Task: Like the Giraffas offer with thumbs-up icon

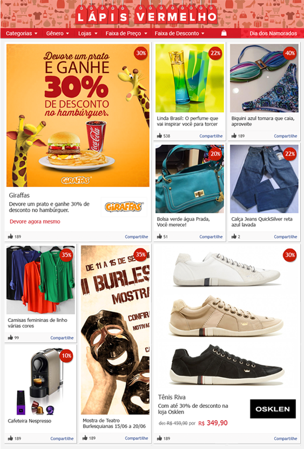Action: click(11, 236)
